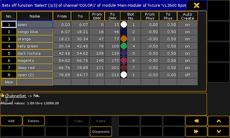Click the up chevron arrow button
The image size is (230, 138).
pyautogui.click(x=219, y=121)
